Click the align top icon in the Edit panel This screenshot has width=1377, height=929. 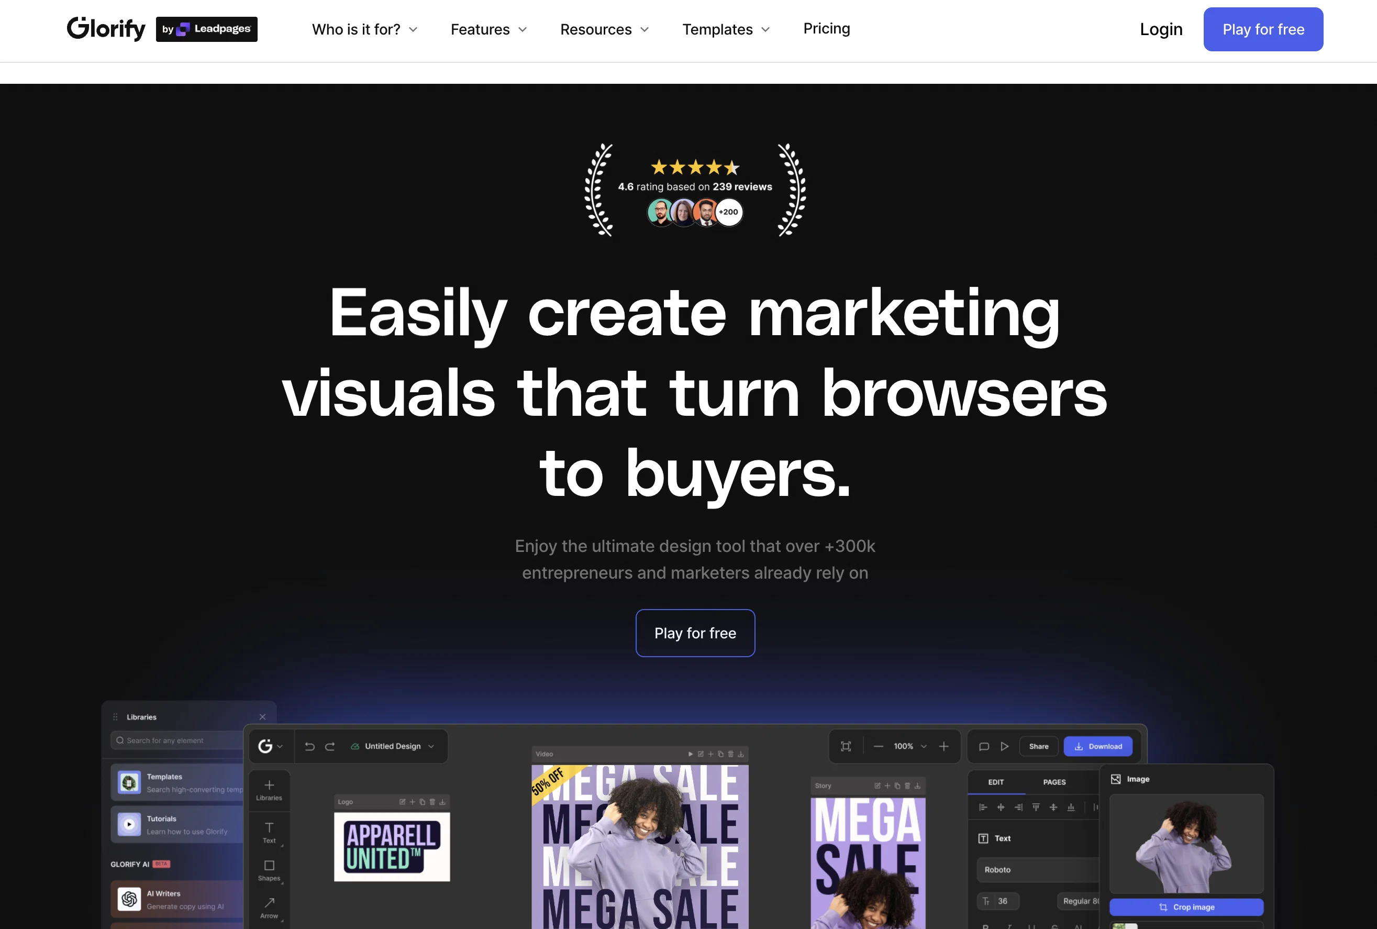[x=1036, y=807]
